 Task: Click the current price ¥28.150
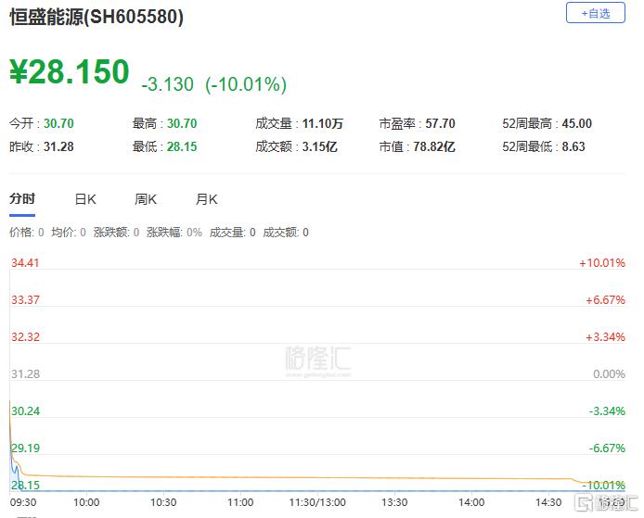click(x=70, y=72)
